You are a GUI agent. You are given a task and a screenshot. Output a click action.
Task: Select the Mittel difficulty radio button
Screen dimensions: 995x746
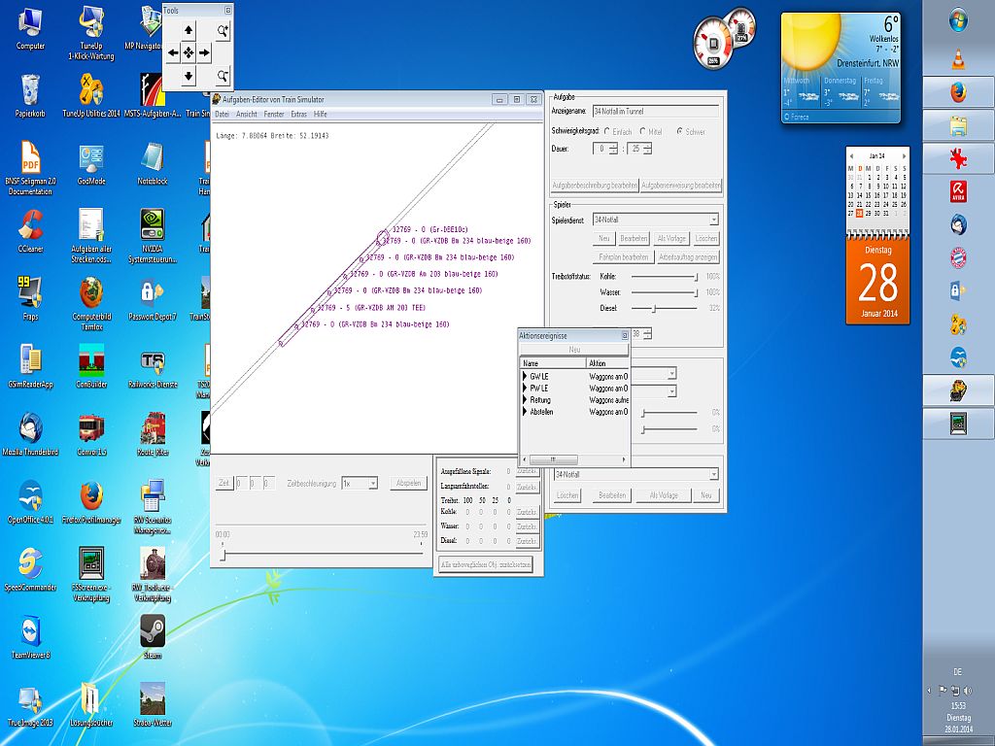pyautogui.click(x=642, y=131)
